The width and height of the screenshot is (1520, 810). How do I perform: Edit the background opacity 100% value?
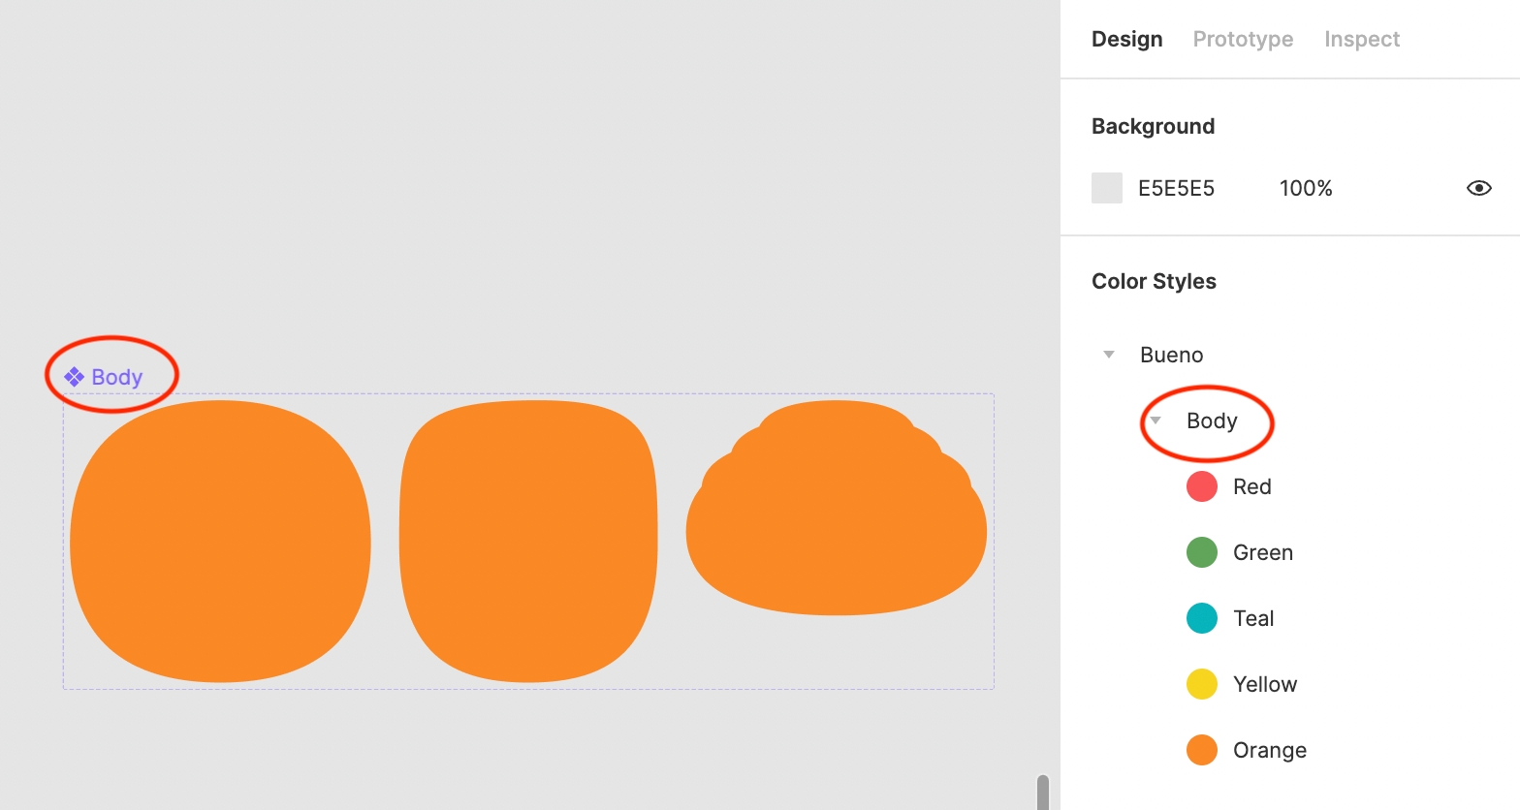(1306, 188)
